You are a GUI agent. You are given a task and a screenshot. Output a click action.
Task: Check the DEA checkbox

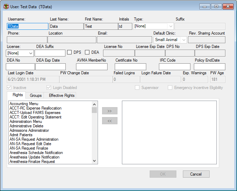coord(87,52)
